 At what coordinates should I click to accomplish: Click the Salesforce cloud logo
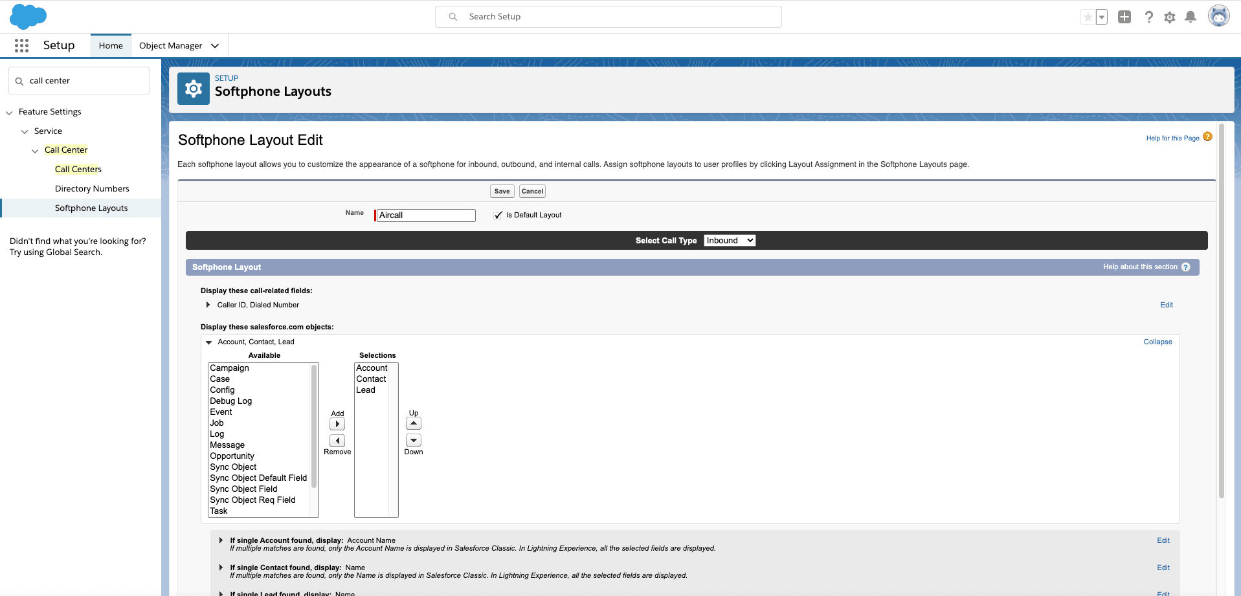pos(28,16)
